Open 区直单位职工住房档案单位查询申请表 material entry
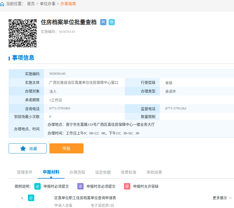The width and height of the screenshot is (234, 208). pyautogui.click(x=85, y=198)
